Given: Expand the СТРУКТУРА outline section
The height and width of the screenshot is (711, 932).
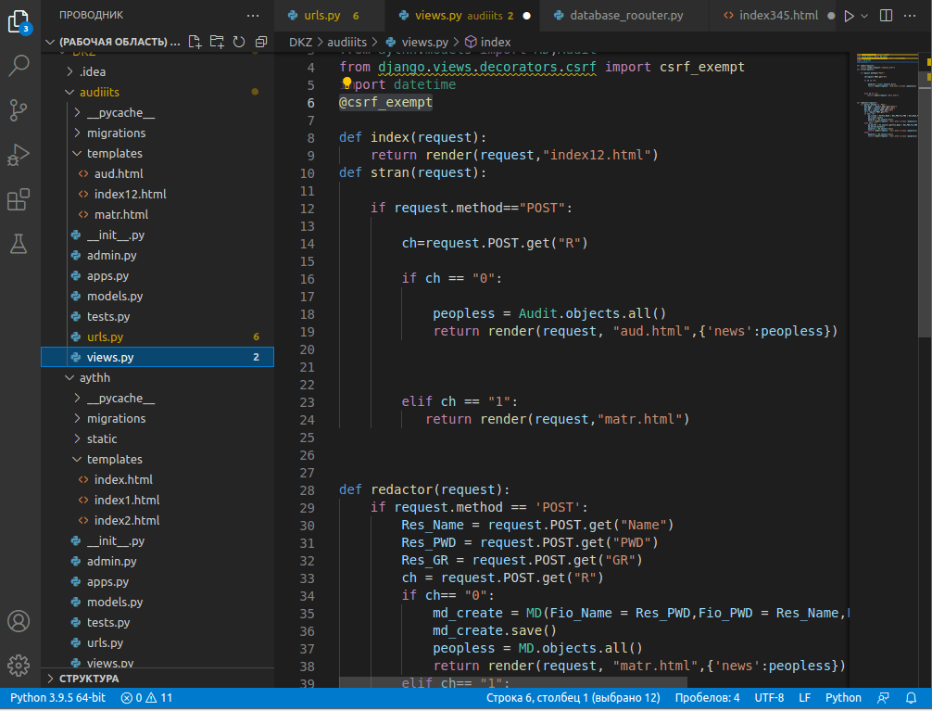Looking at the screenshot, I should [x=89, y=679].
